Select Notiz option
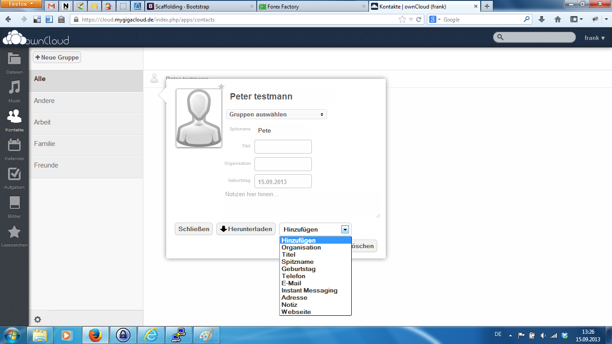612x344 pixels. coord(315,305)
